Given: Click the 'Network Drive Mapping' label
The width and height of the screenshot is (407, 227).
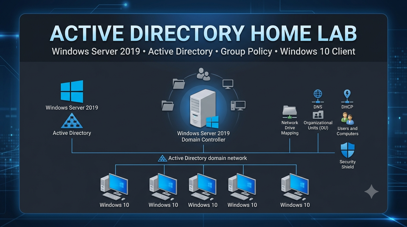Looking at the screenshot, I should (x=290, y=128).
